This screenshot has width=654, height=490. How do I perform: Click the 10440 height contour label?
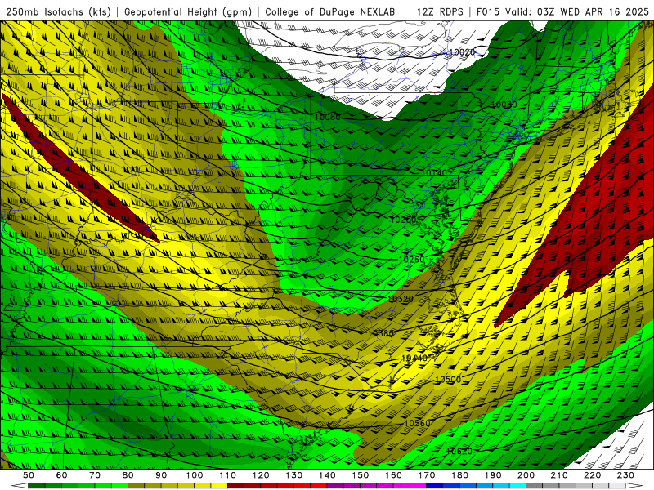point(414,359)
